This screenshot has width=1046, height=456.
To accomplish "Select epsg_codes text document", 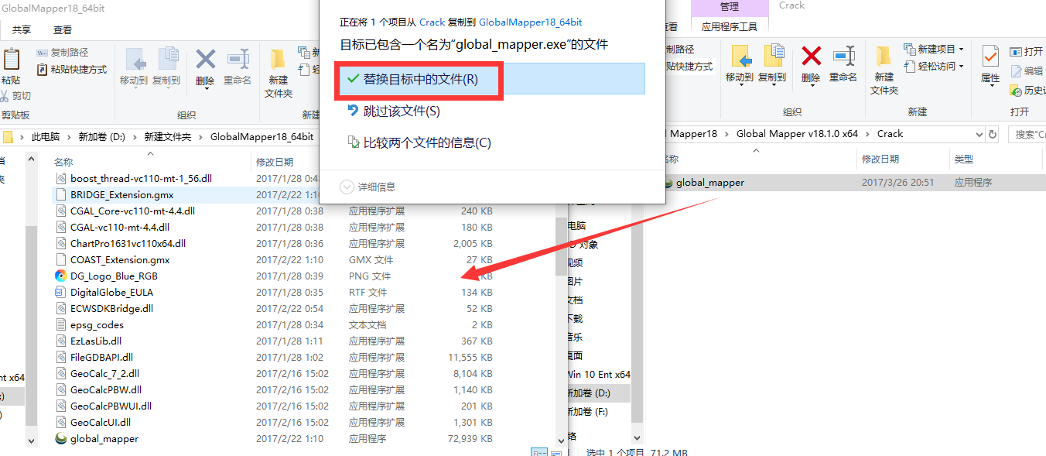I will [97, 325].
